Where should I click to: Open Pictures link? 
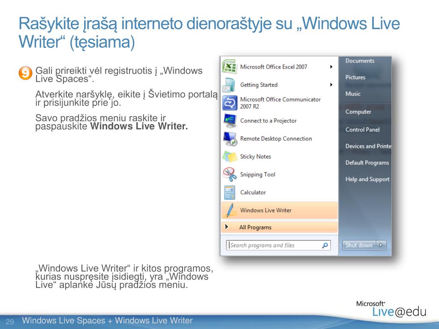click(355, 77)
